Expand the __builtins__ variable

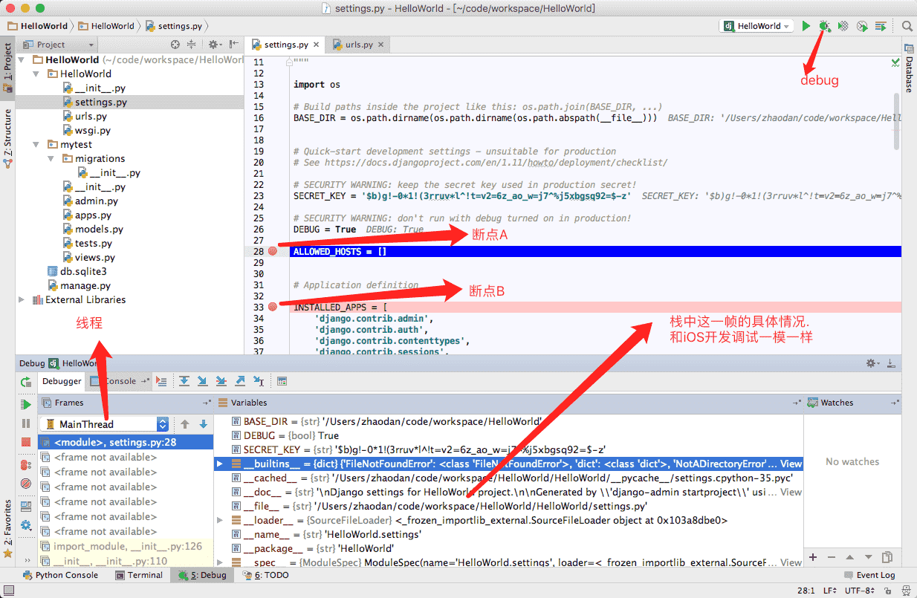[x=219, y=464]
